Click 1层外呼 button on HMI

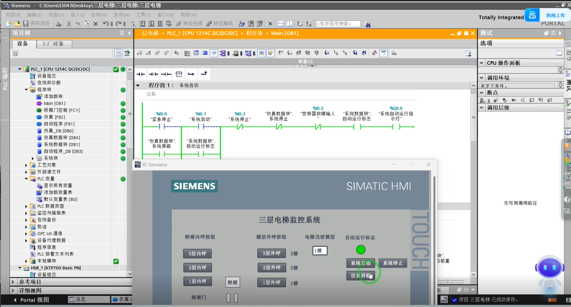tap(271, 282)
